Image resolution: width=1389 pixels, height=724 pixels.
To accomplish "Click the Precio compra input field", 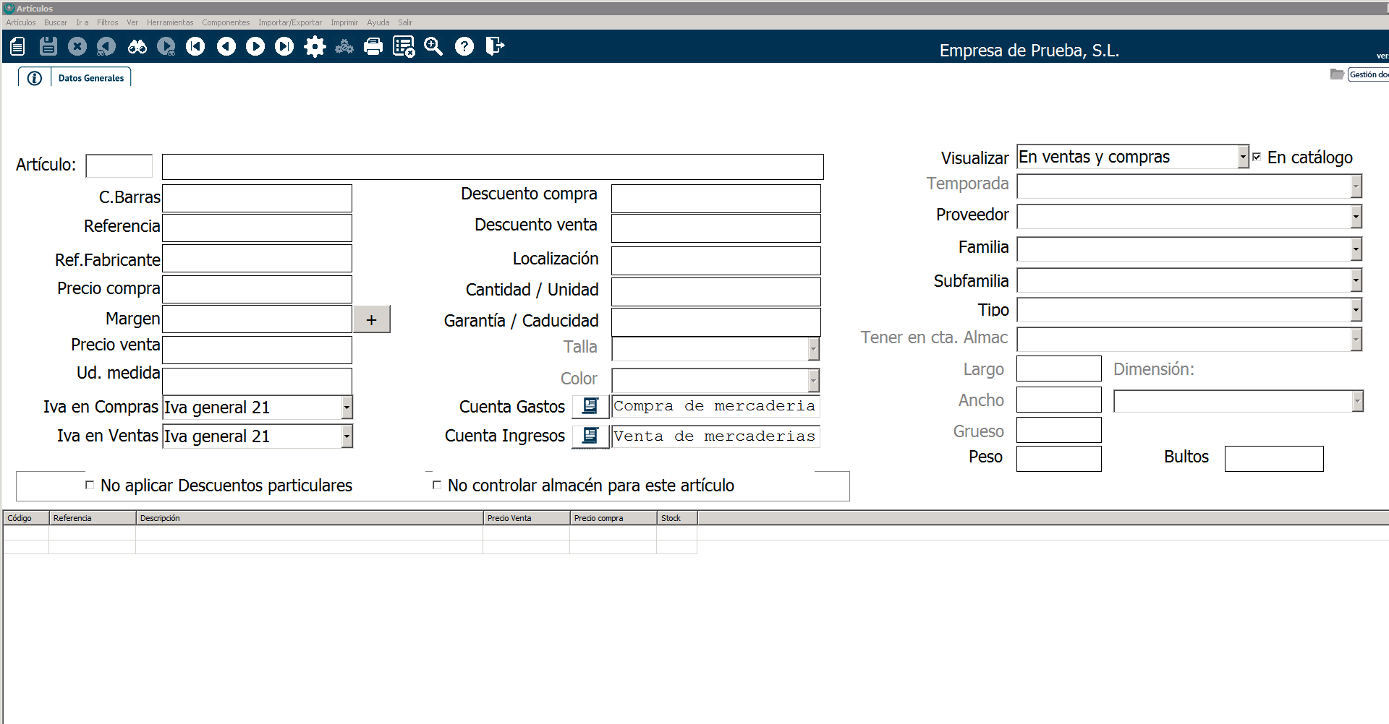I will click(257, 289).
